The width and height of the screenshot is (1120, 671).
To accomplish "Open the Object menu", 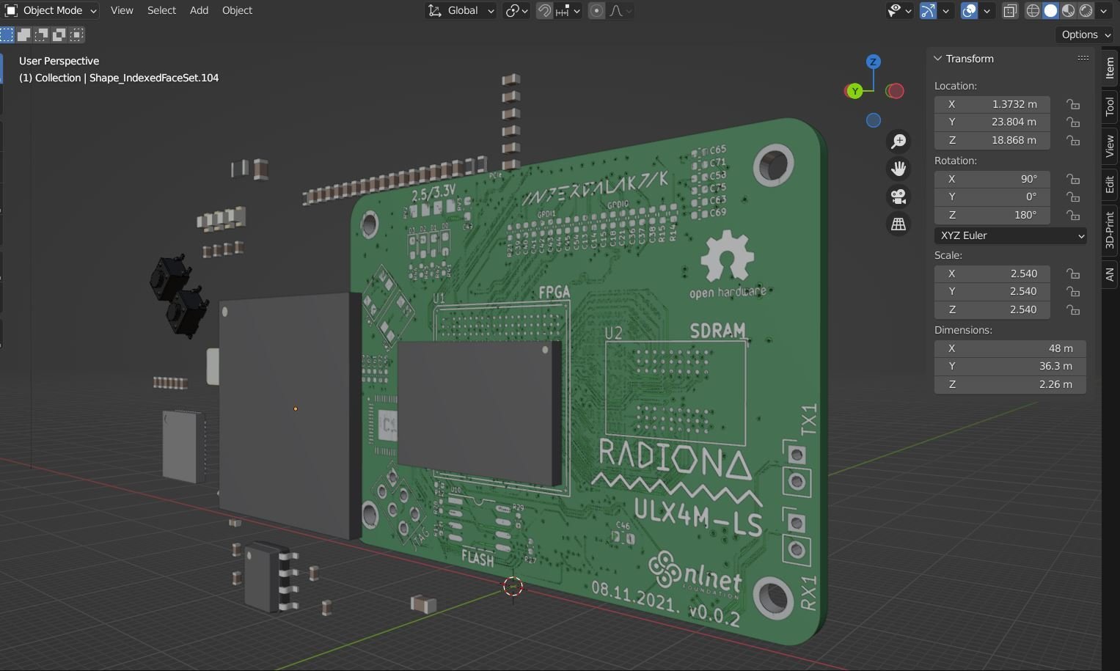I will tap(237, 10).
